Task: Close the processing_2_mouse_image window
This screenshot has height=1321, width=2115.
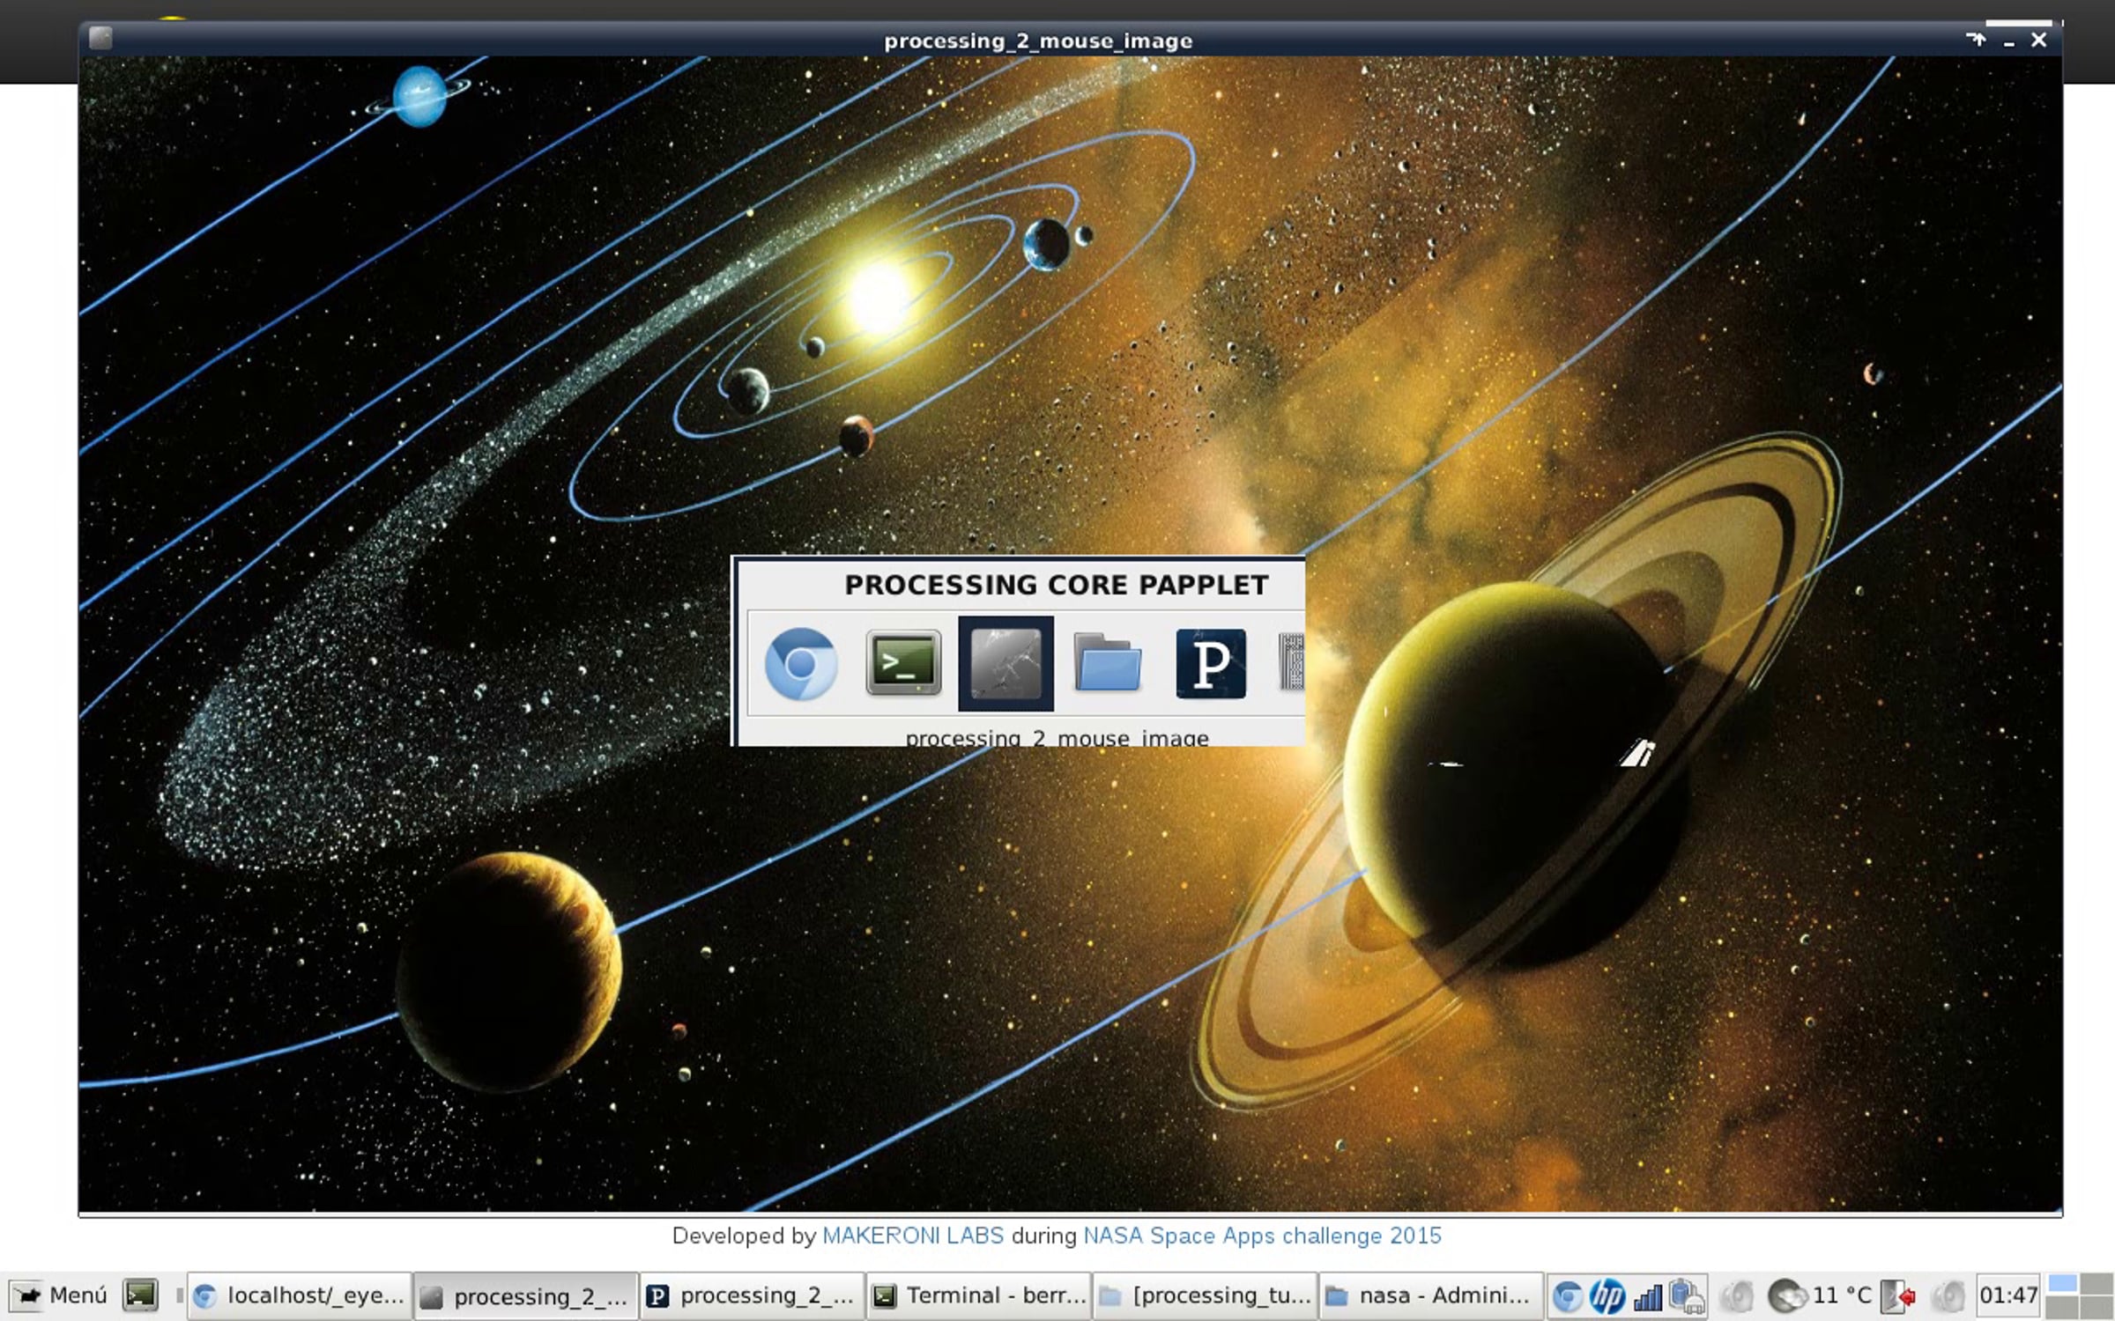Action: [x=2038, y=40]
